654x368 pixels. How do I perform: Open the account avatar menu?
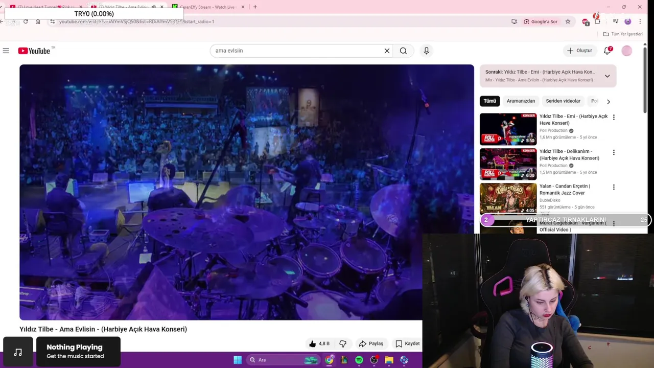[627, 51]
